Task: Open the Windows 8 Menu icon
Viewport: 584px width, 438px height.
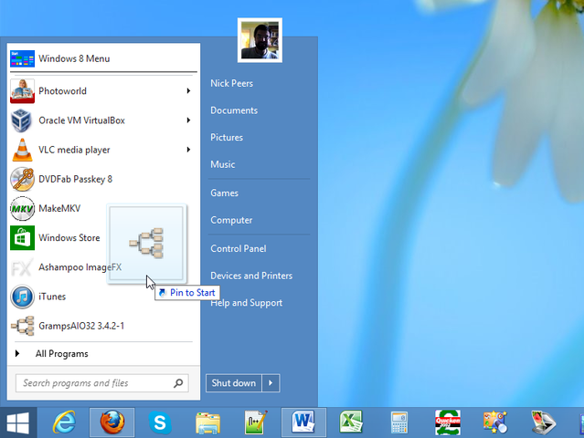Action: (x=22, y=58)
